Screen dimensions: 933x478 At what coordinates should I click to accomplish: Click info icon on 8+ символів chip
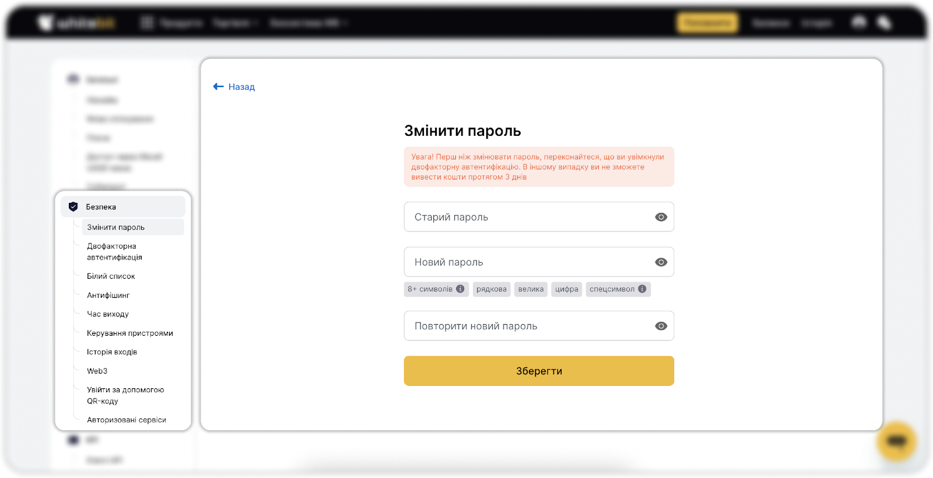[x=460, y=289]
